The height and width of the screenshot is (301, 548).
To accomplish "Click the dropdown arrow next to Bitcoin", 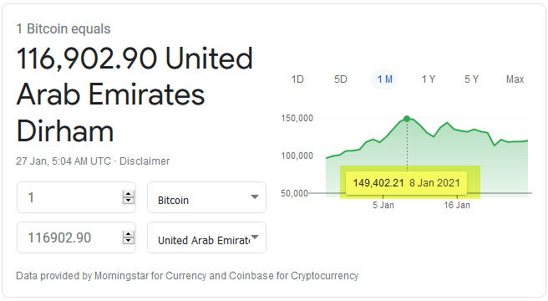I will tap(255, 196).
